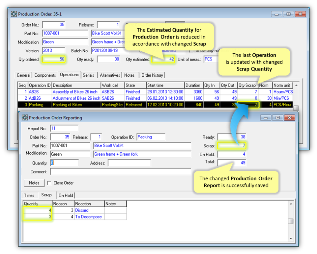The image size is (317, 254).
Task: Click Part No. field in Reporting window
Action: coord(70,145)
